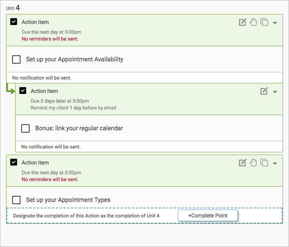Image resolution: width=289 pixels, height=247 pixels.
Task: Click the green nested-item arrow indicator
Action: tap(11, 89)
